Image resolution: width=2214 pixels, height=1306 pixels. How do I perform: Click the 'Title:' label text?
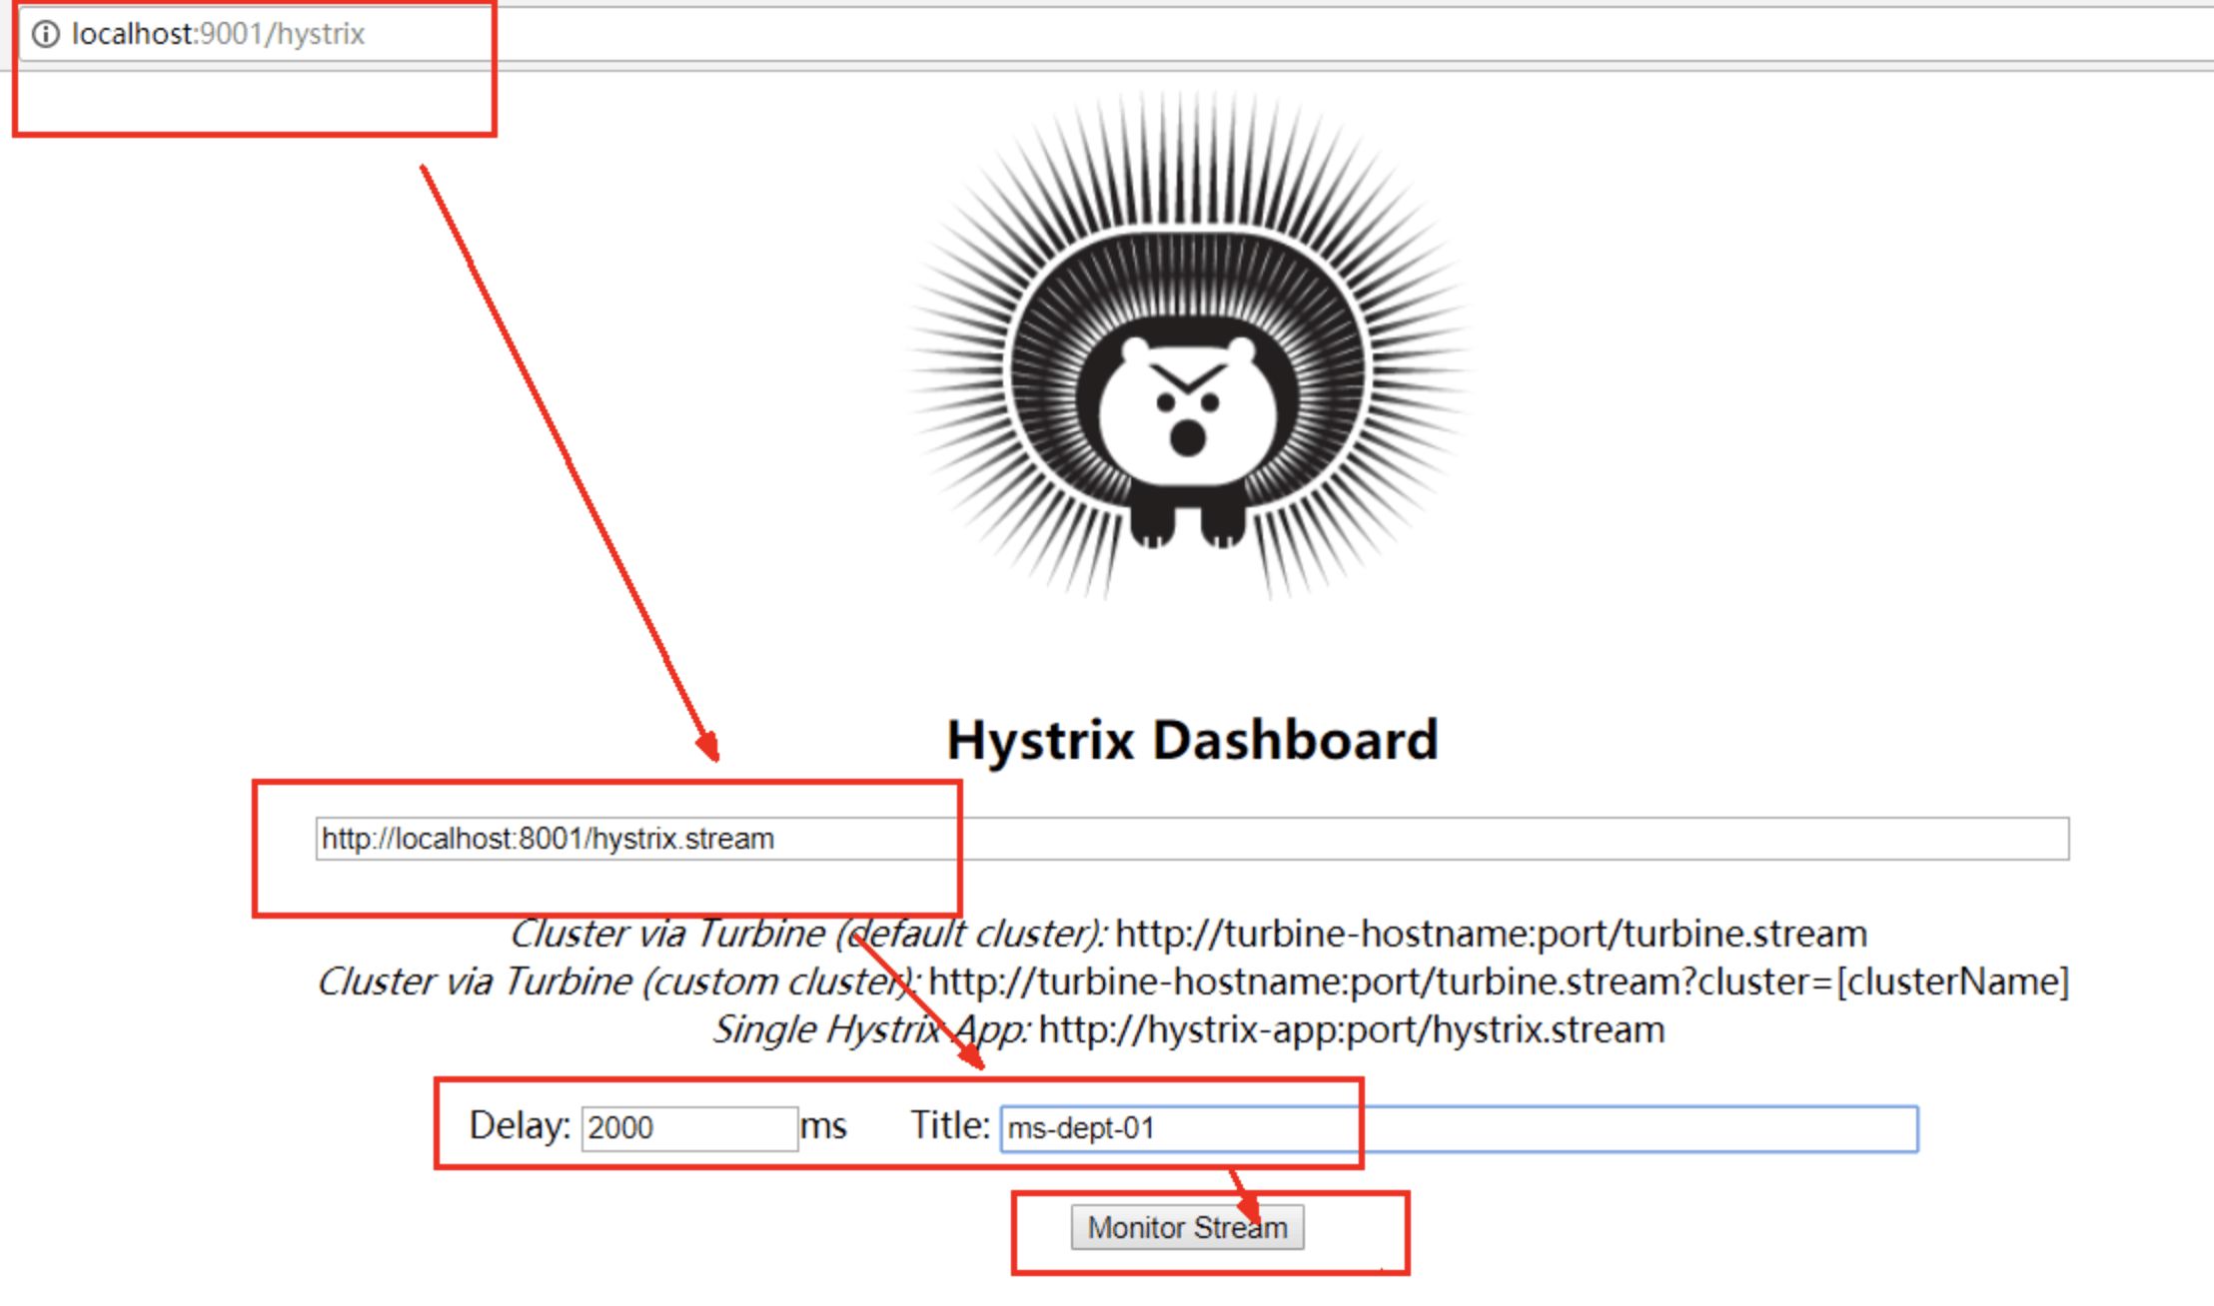click(x=949, y=1126)
